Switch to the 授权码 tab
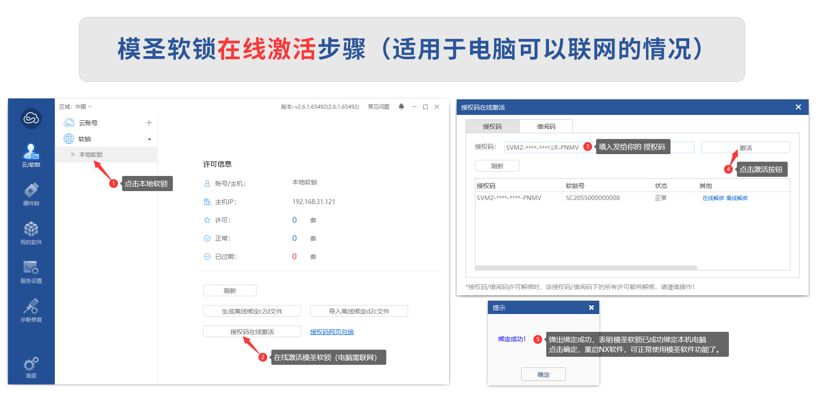This screenshot has width=818, height=400. pyautogui.click(x=492, y=127)
